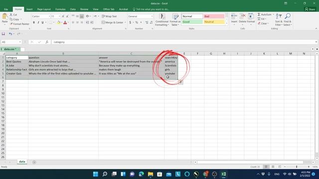Screen dimensions: 319x179
Task: Switch to Page Layout view in status bar
Action: coord(273,167)
